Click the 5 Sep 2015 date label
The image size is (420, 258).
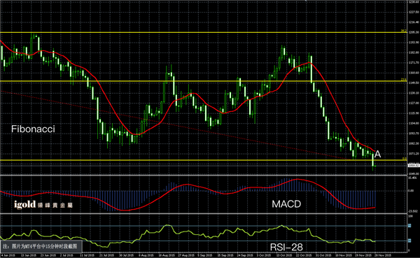pos(205,255)
